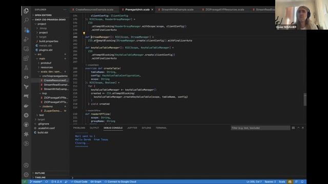Click the debug console REPL input prompt

(x=188, y=178)
